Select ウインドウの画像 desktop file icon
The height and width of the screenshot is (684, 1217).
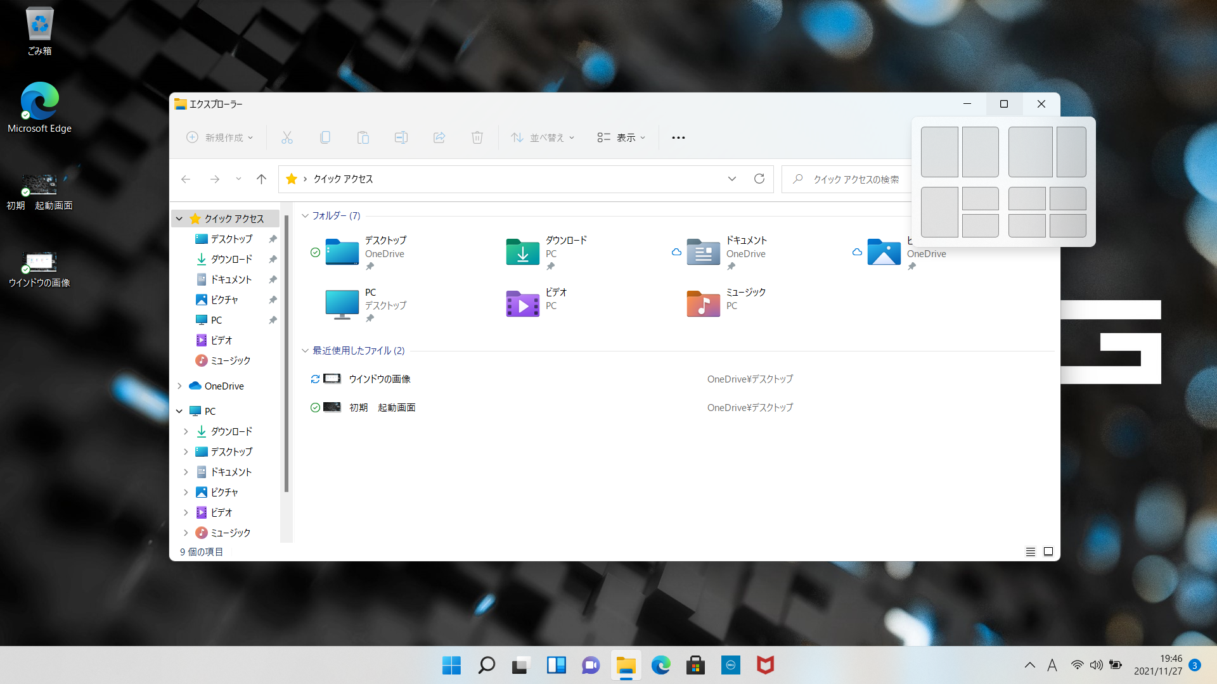click(39, 269)
